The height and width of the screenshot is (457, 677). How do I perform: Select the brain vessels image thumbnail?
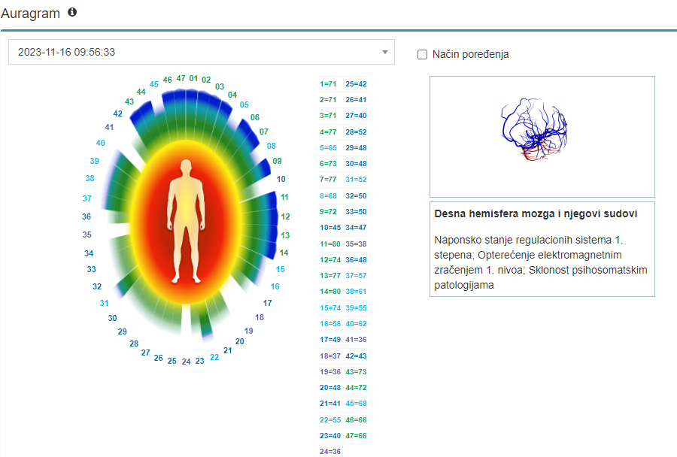[541, 136]
